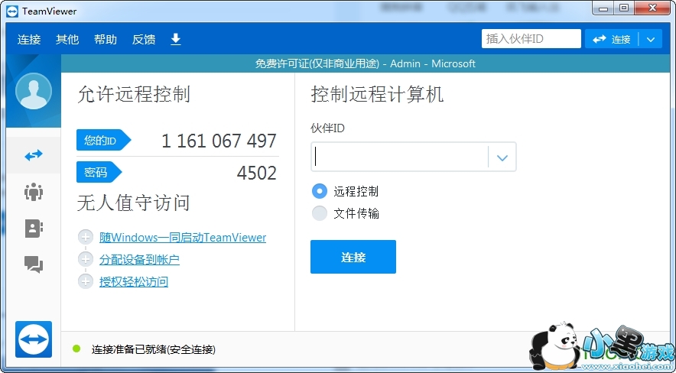Click the download update arrow icon
This screenshot has height=373, width=676.
(x=175, y=39)
